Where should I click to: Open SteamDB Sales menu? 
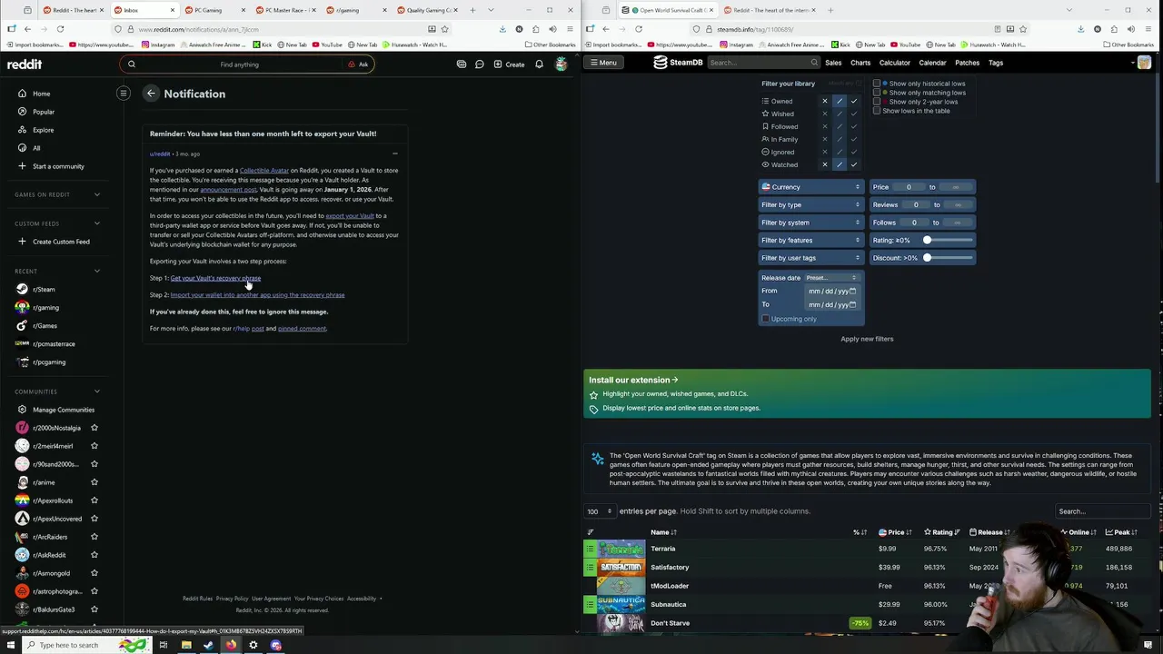click(x=833, y=63)
